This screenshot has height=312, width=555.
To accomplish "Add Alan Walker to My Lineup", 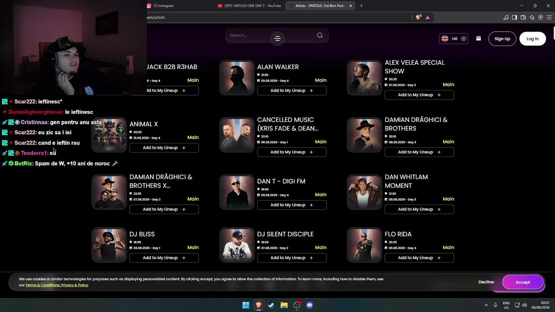I will point(292,91).
